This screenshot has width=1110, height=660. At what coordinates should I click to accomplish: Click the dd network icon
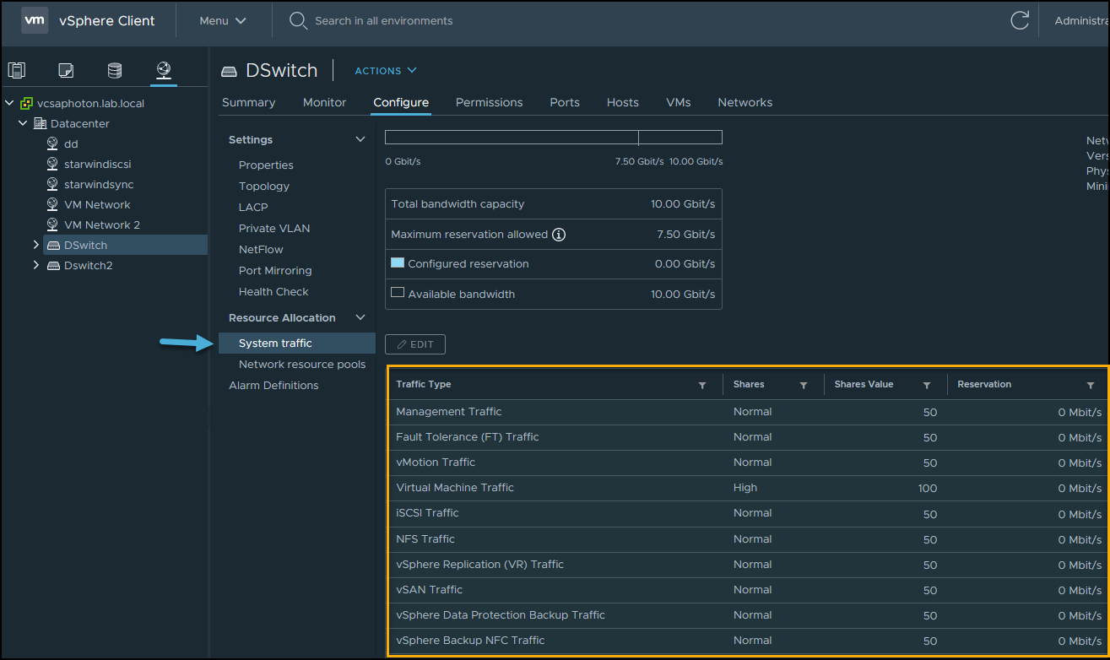pos(52,143)
